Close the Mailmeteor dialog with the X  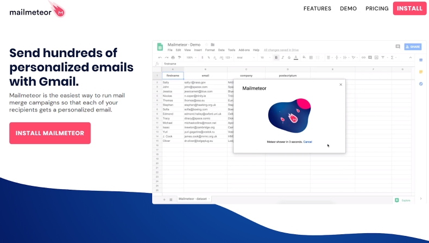point(340,84)
